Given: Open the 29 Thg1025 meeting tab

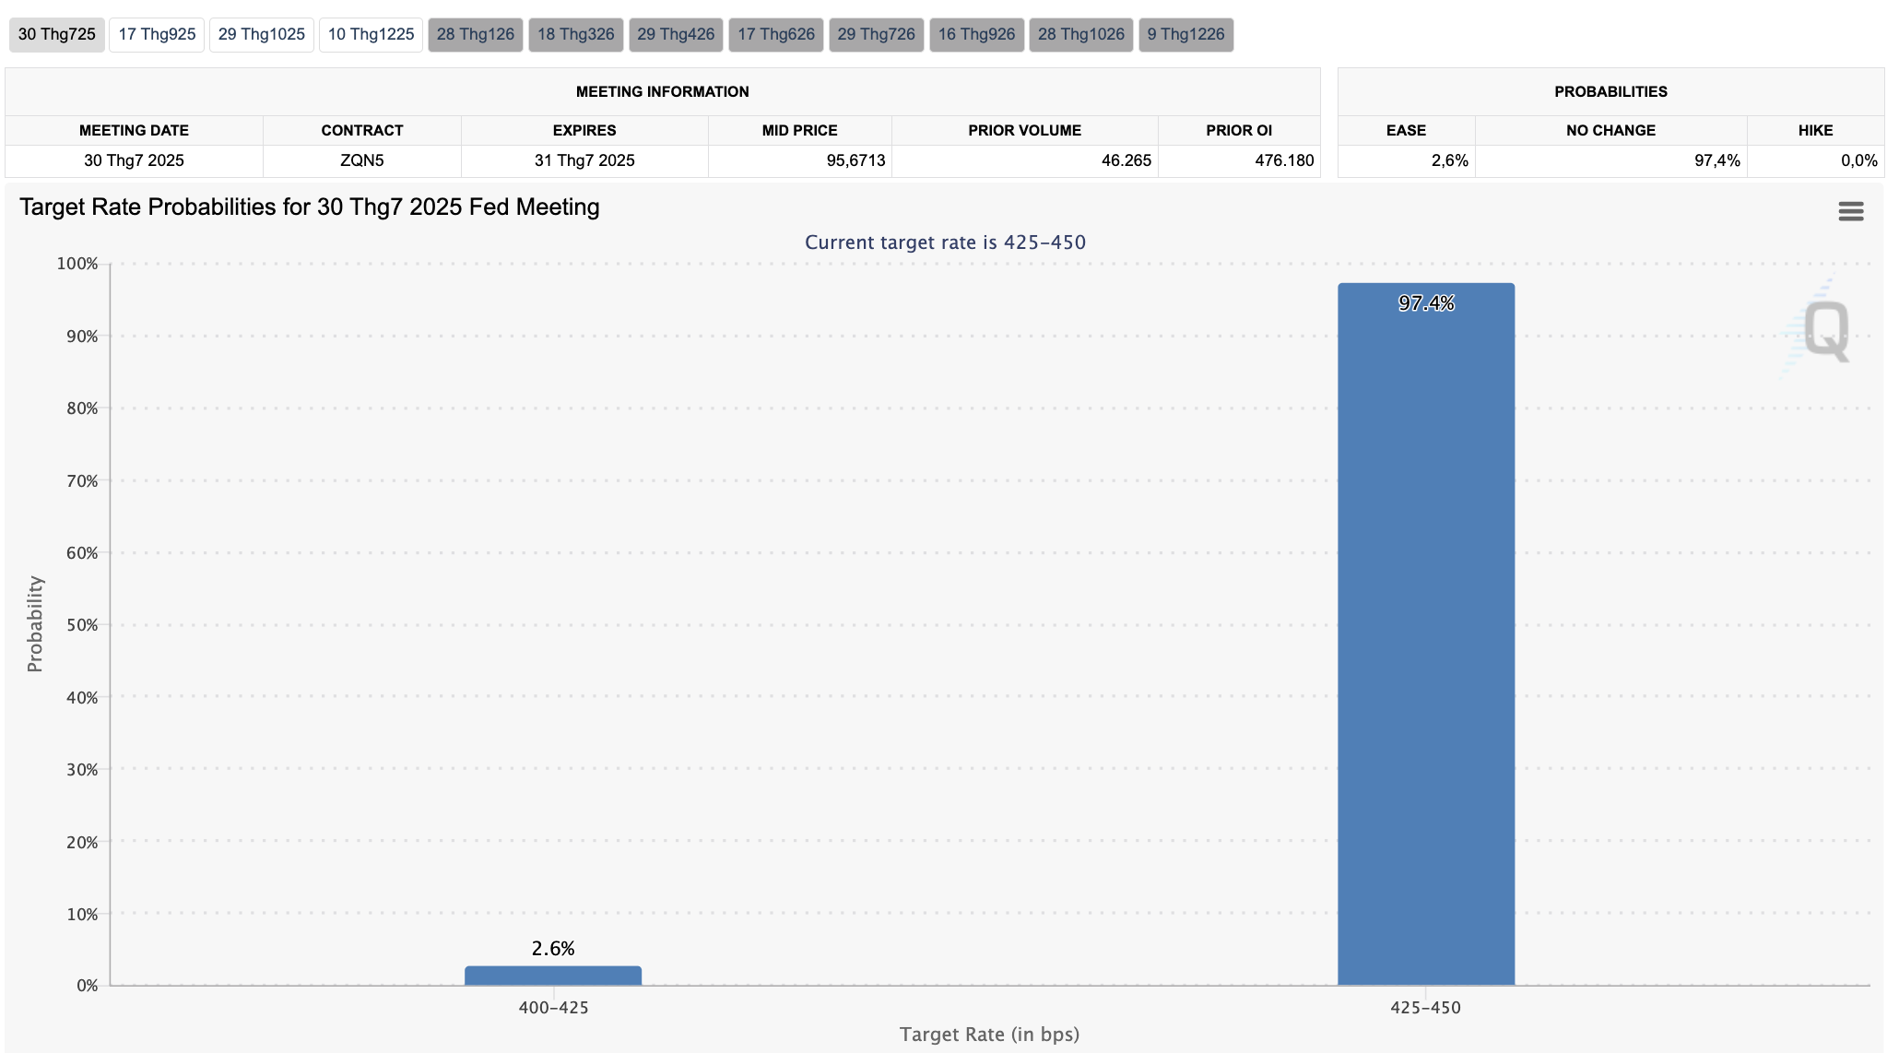Looking at the screenshot, I should pyautogui.click(x=261, y=35).
